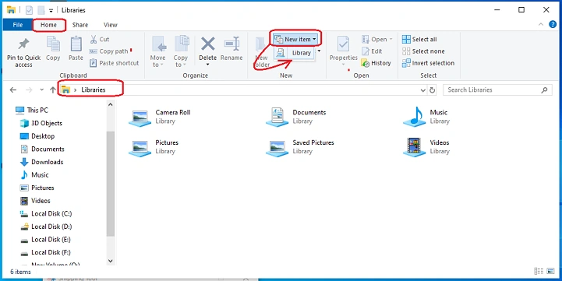The height and width of the screenshot is (281, 562).
Task: Click the Forward navigation arrow
Action: pyautogui.click(x=29, y=90)
